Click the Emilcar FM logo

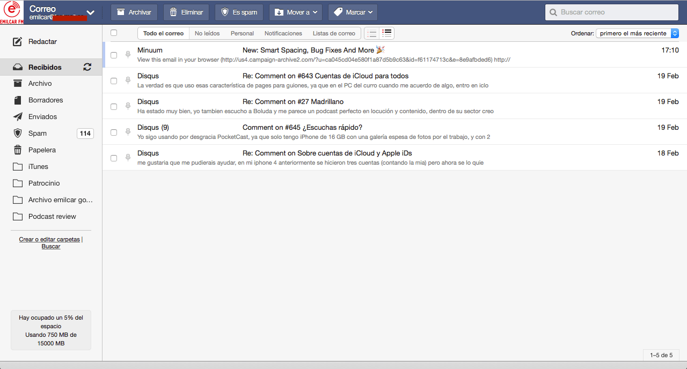(11, 11)
